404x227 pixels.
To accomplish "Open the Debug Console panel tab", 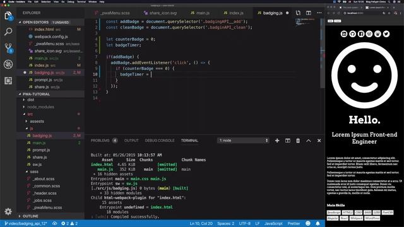I will [x=160, y=141].
